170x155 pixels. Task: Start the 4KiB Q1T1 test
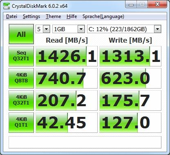click(x=21, y=123)
